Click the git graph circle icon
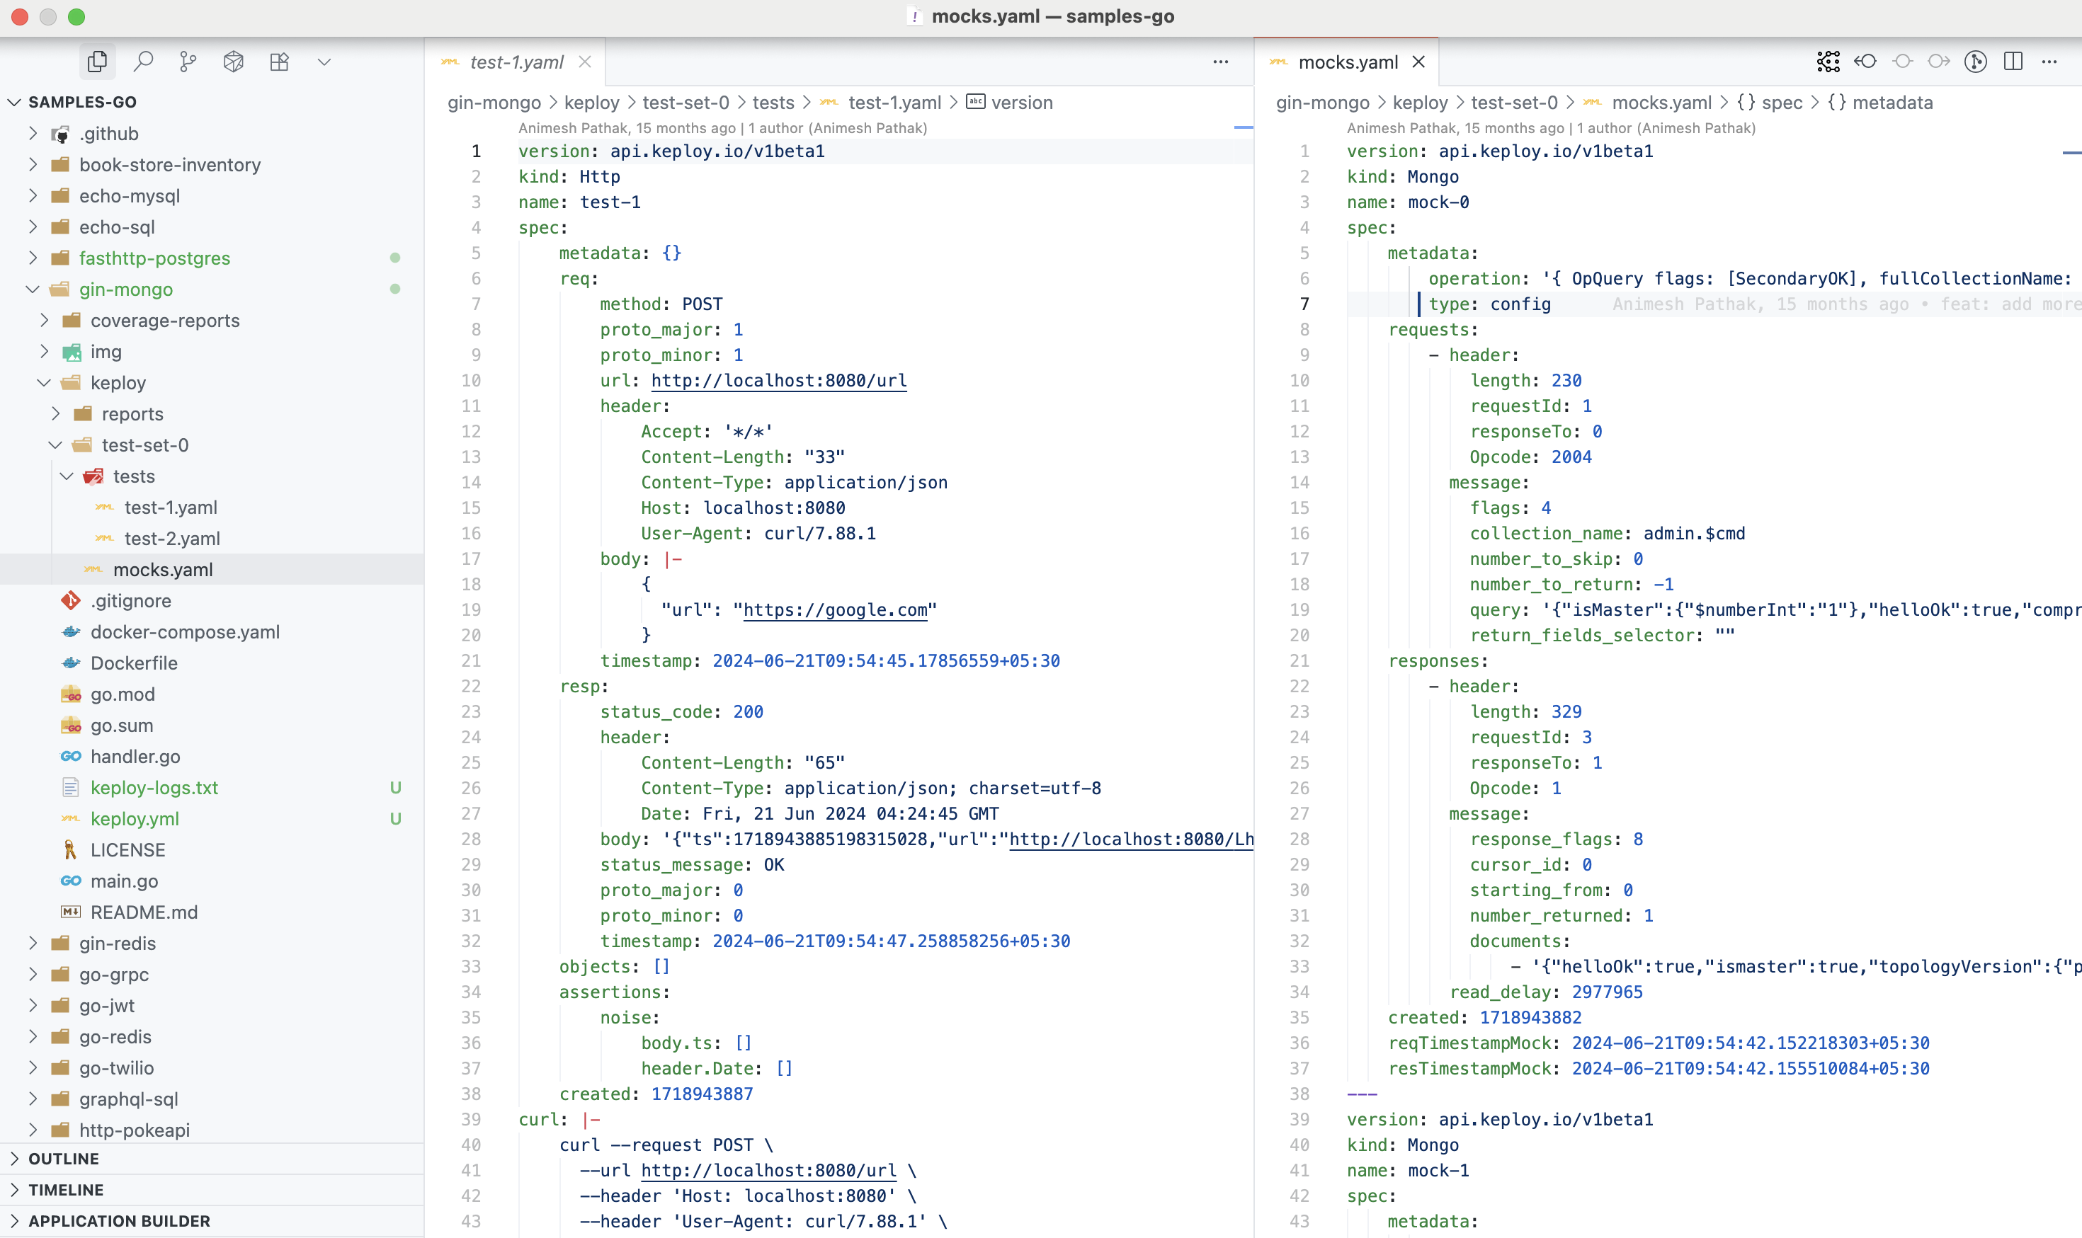 click(x=1975, y=62)
